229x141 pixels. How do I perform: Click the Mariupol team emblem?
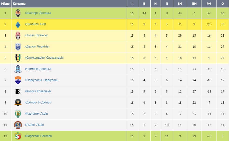click(18, 80)
